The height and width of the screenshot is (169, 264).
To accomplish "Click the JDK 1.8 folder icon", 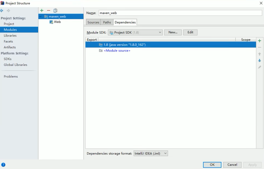I will [x=101, y=45].
